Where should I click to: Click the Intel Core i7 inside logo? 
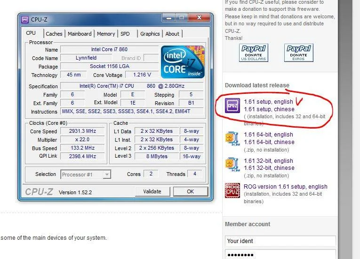183,62
